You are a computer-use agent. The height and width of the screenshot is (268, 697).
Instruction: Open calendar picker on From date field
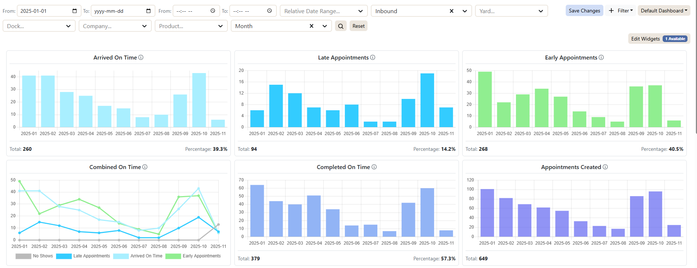pos(75,11)
